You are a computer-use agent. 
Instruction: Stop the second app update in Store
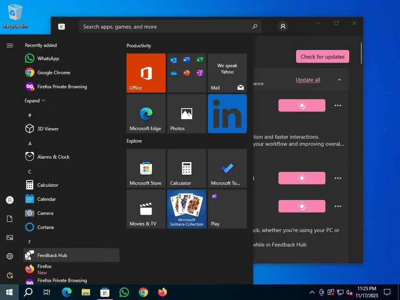(302, 178)
